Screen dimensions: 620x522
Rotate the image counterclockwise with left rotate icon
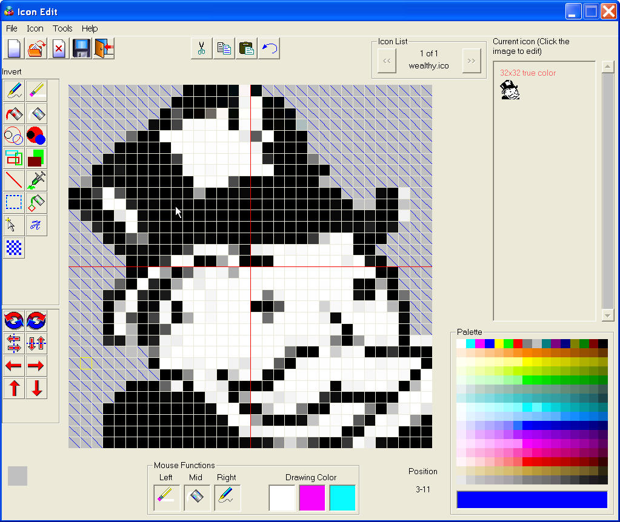click(14, 320)
